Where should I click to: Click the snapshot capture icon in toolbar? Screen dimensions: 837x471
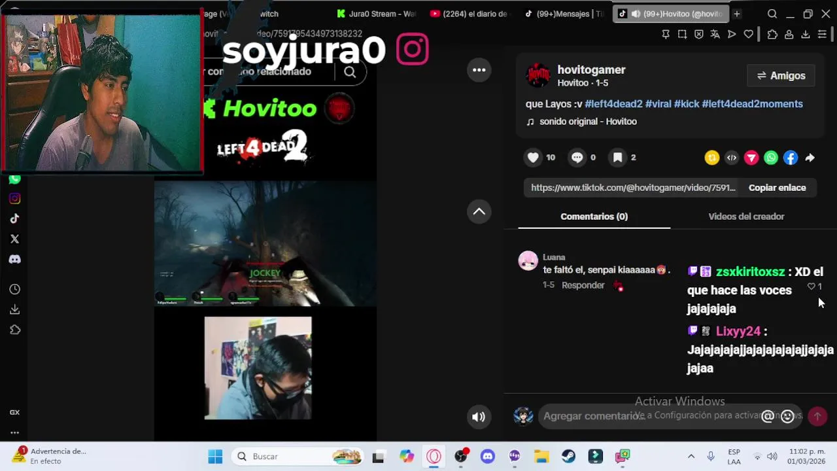tap(682, 34)
